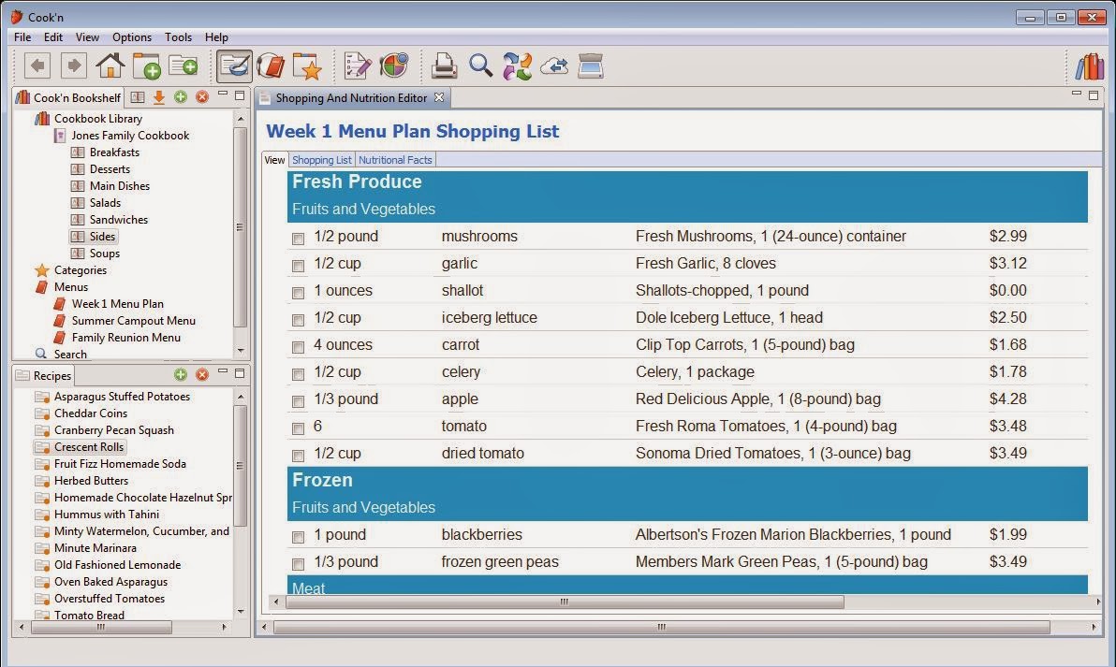Toggle the recipe editor pen icon
The image size is (1116, 667).
[234, 66]
